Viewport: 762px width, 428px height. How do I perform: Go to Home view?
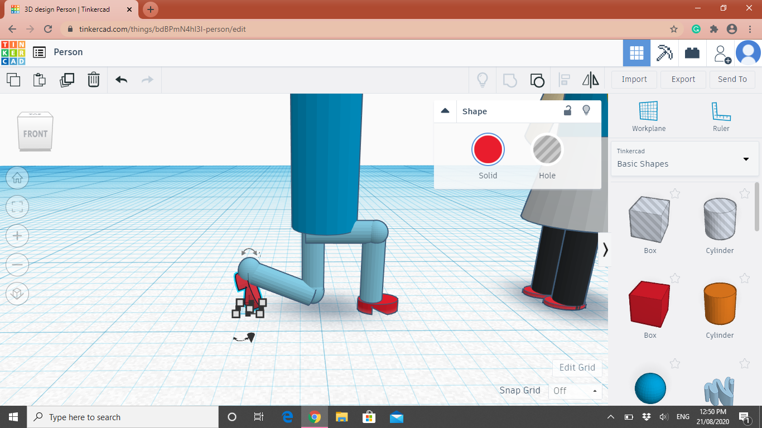(x=17, y=178)
